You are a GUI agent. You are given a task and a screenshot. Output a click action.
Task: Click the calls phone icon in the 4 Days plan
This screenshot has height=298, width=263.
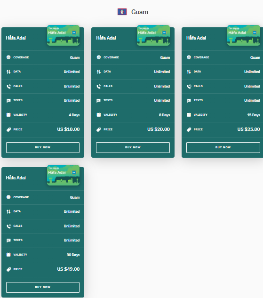9,86
